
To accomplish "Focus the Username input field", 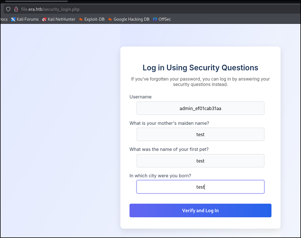I will point(200,108).
